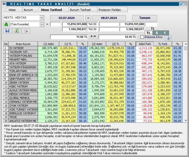The width and height of the screenshot is (189, 157).
Task: Print the table using printer icon
Action: coord(26,31)
